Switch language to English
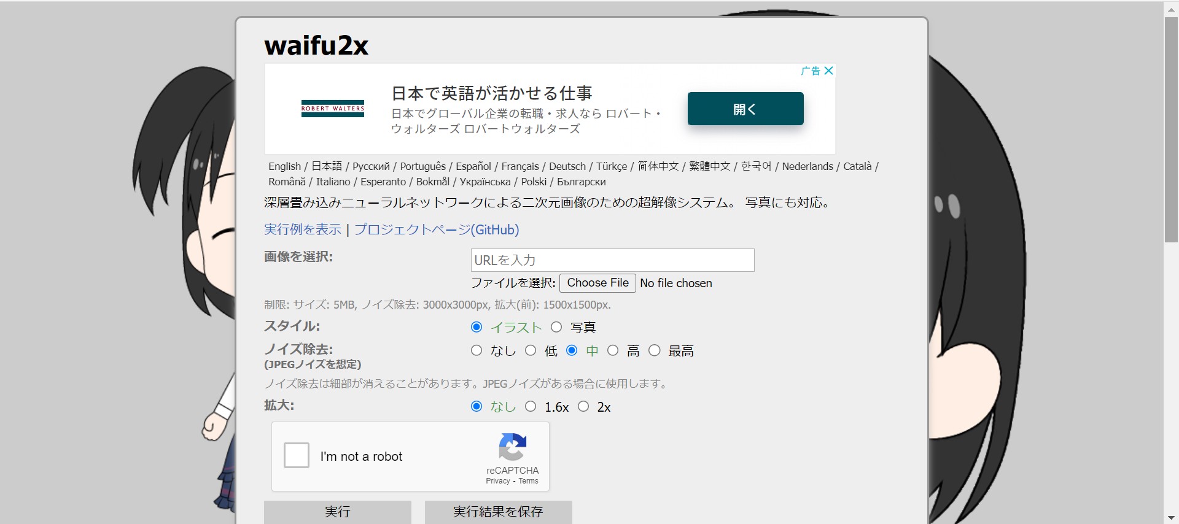The image size is (1179, 524). pos(284,166)
